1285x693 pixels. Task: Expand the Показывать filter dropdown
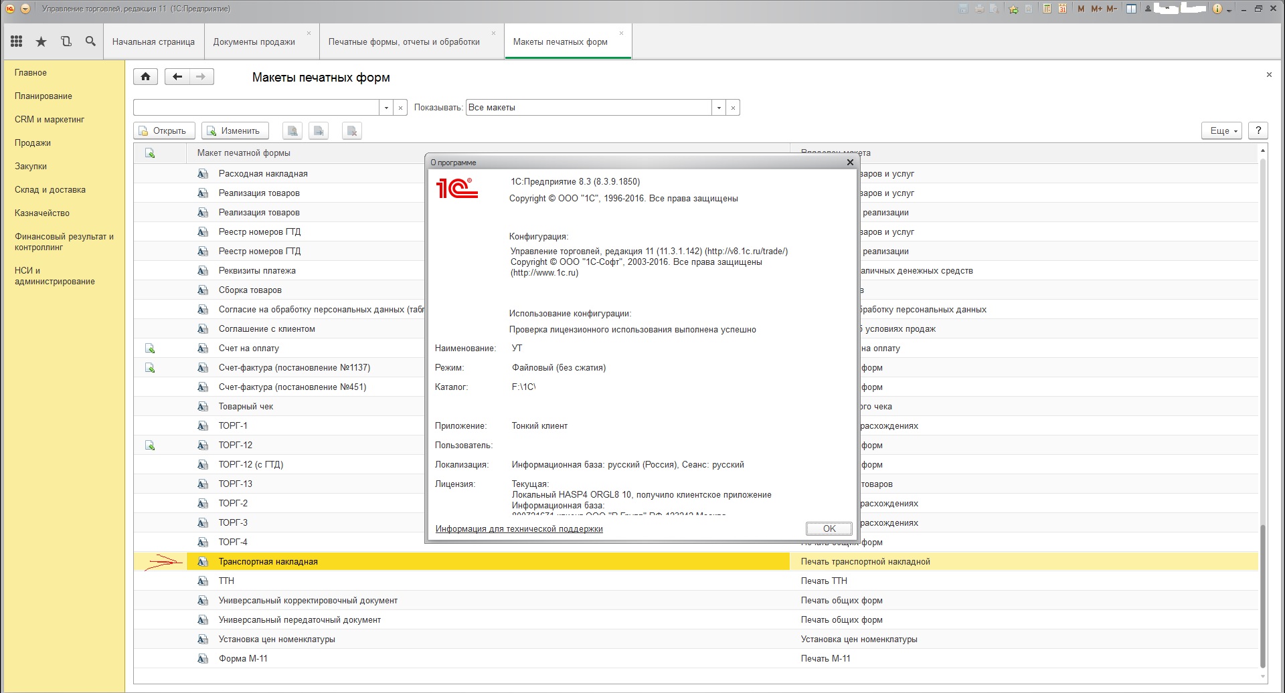tap(719, 108)
